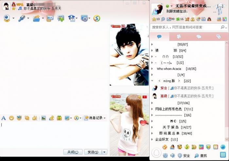Open the send-file folder dropdown arrow
The height and width of the screenshot is (161, 229).
click(43, 18)
